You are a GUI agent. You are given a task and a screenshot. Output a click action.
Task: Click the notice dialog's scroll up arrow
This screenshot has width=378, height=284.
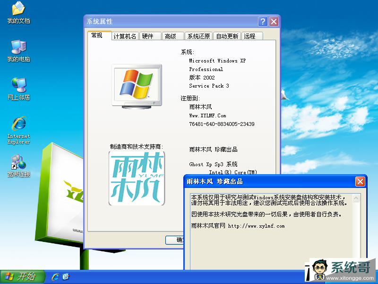[x=356, y=198]
